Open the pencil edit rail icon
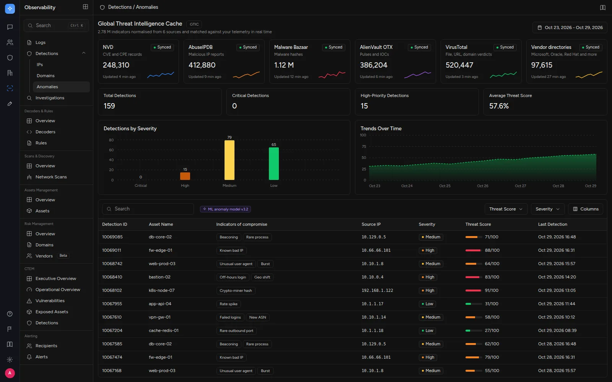The image size is (612, 382). pos(10,104)
